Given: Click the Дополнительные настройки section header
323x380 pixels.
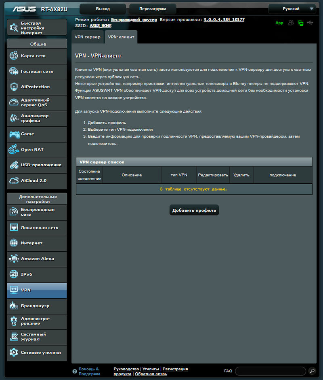Looking at the screenshot, I should (x=37, y=199).
